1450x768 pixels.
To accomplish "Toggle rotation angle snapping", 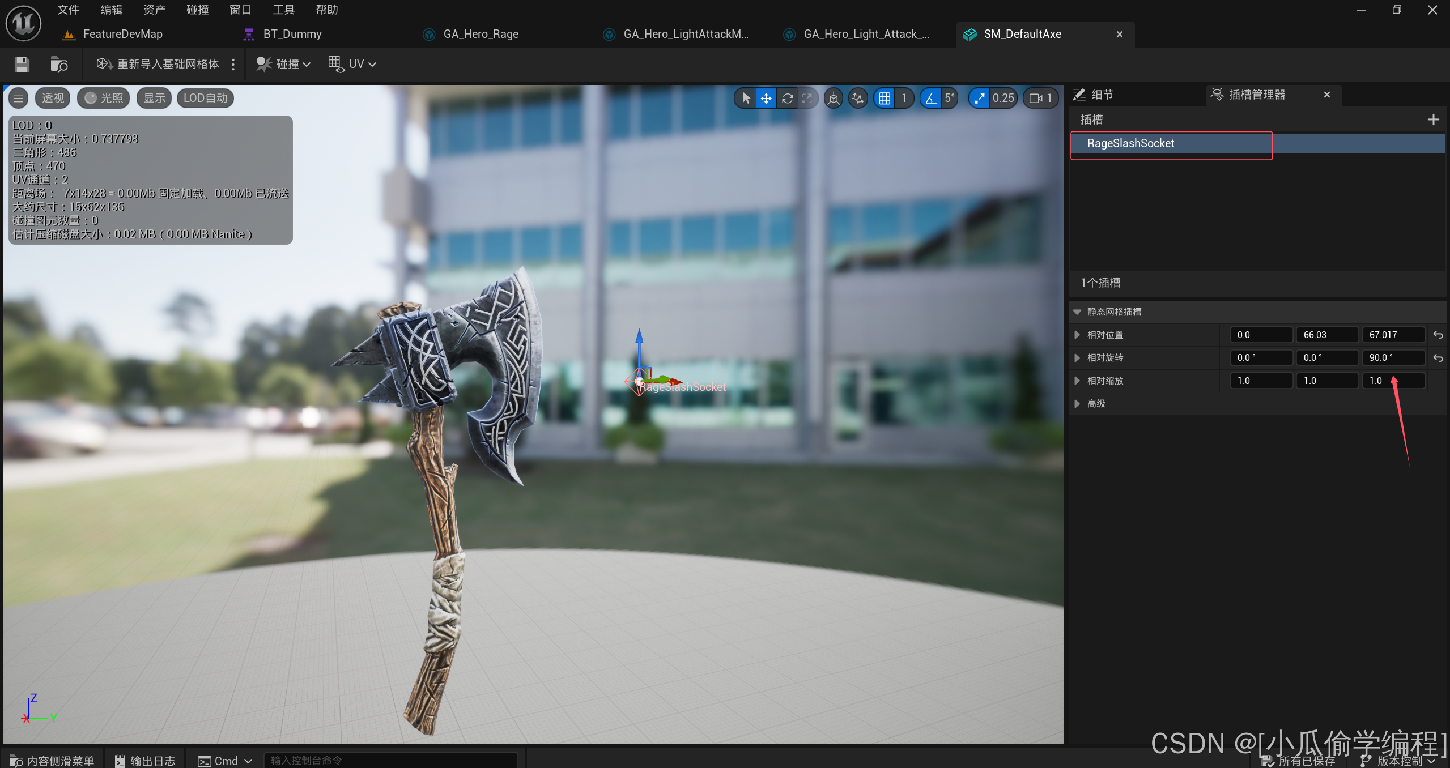I will [930, 98].
